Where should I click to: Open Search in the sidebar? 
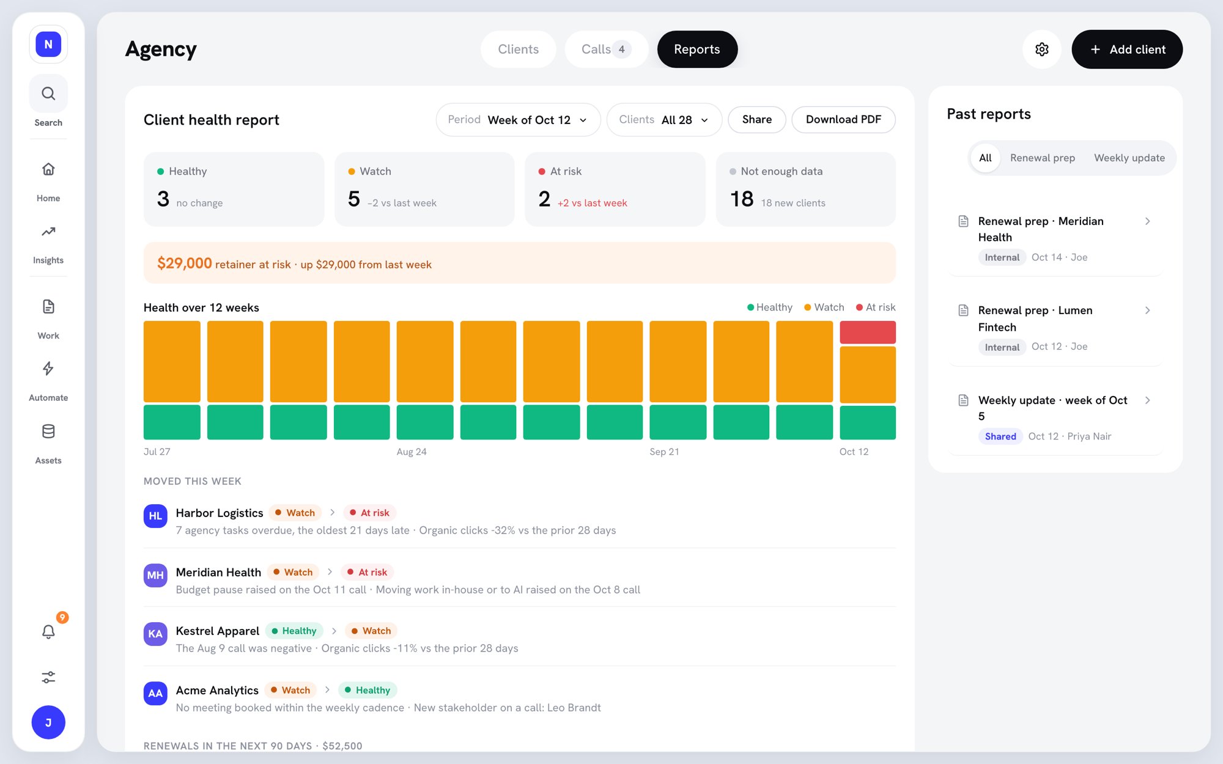click(x=48, y=94)
